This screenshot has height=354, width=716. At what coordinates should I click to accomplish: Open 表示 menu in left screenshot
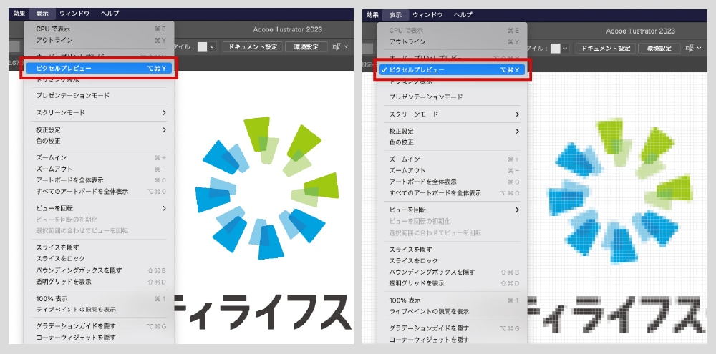pos(42,14)
